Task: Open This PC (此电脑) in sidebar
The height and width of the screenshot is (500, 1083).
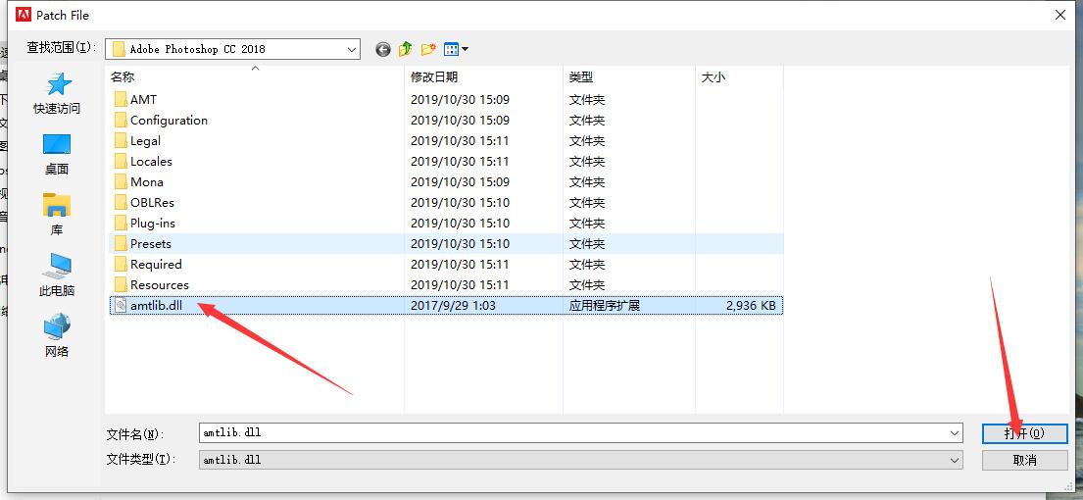Action: (57, 275)
